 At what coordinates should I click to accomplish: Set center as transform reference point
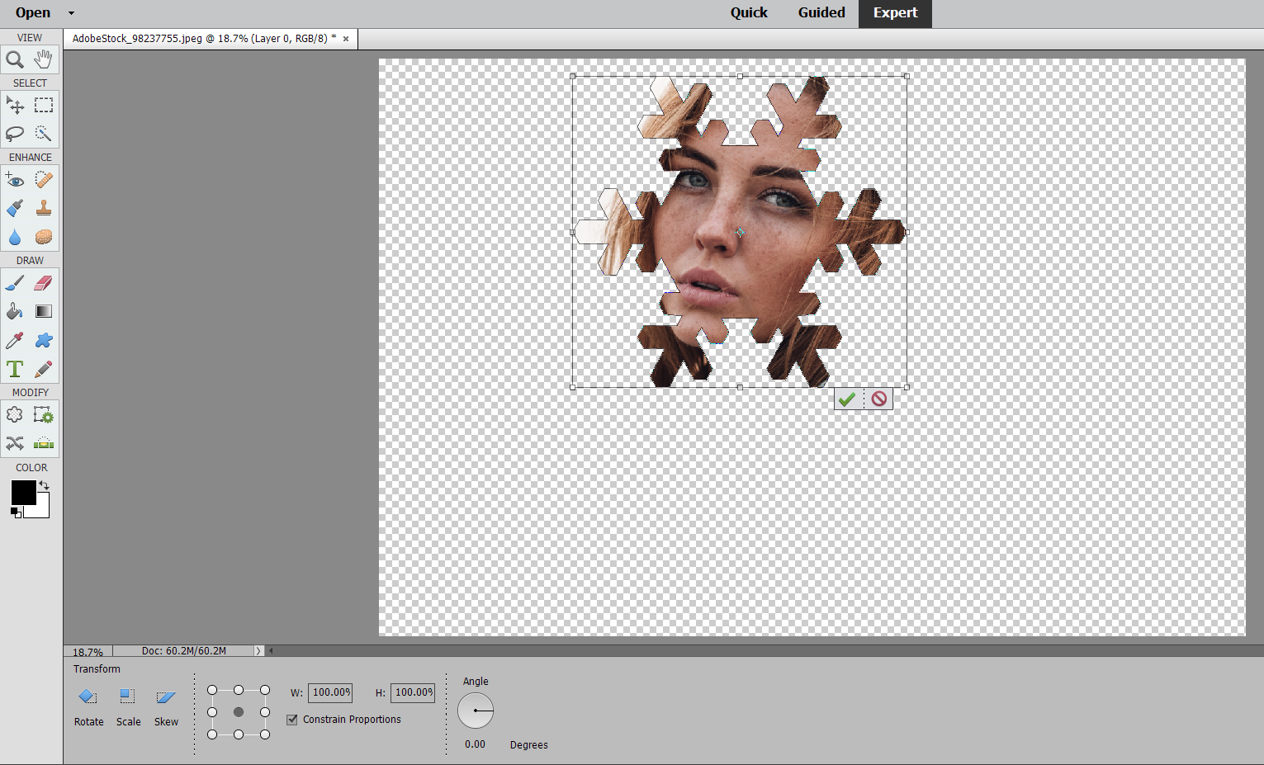click(238, 711)
